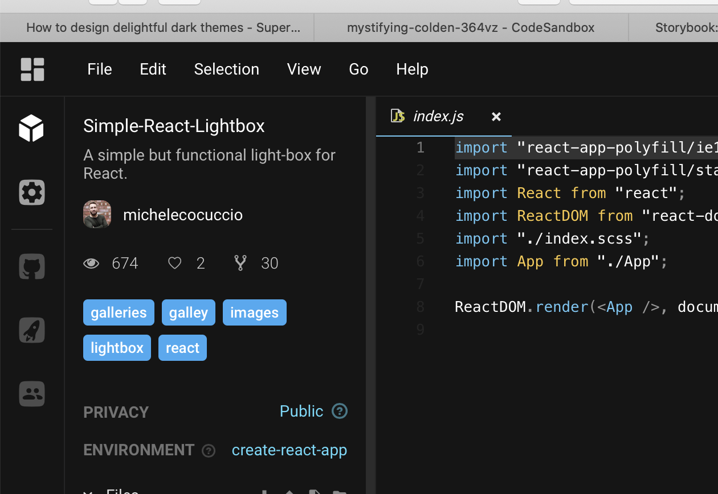Click the import "./index.scss" code line
Image resolution: width=718 pixels, height=494 pixels.
[552, 238]
